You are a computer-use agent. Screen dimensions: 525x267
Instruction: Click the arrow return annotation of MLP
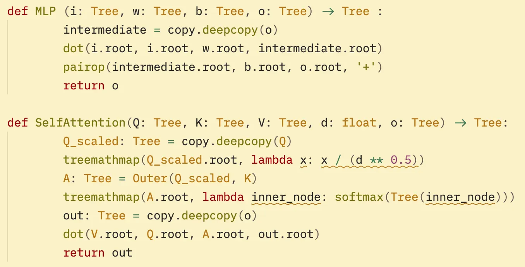click(x=328, y=11)
